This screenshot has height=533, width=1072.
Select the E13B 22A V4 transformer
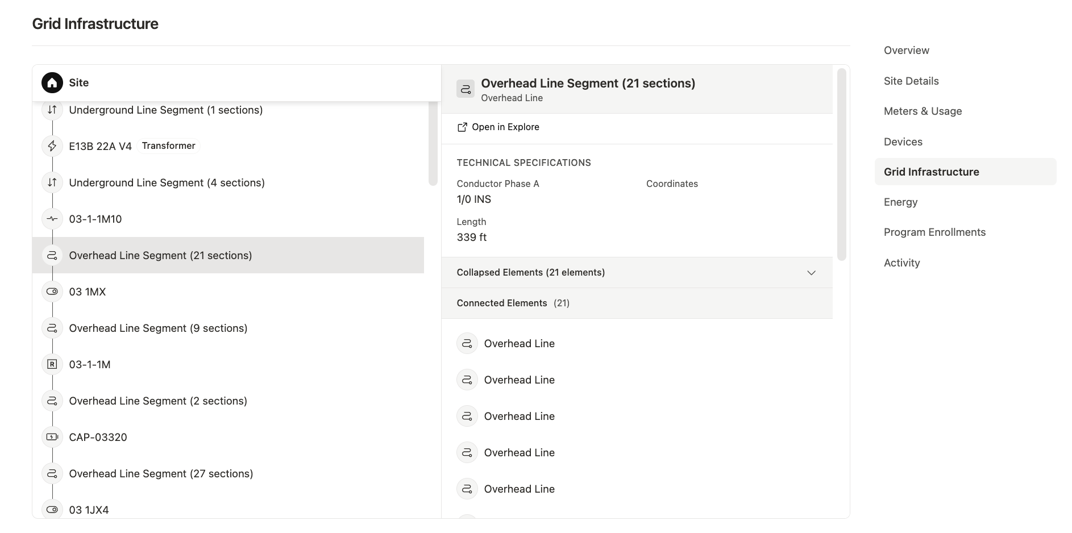(228, 146)
